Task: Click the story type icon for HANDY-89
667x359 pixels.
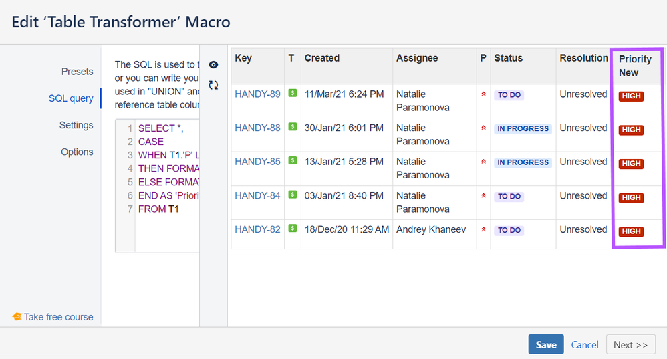Action: [x=292, y=93]
